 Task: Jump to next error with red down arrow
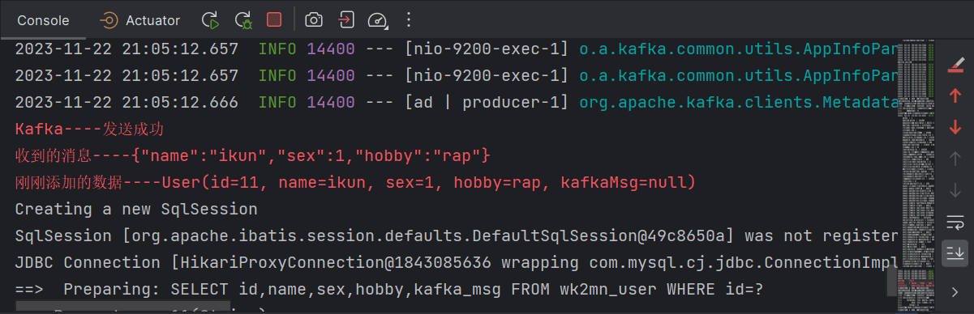pos(955,126)
